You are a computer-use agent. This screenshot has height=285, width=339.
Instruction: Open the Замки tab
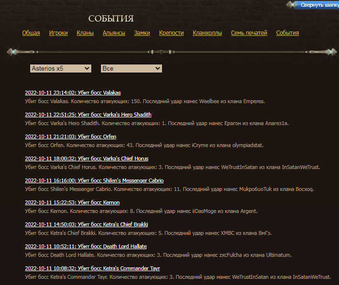142,33
